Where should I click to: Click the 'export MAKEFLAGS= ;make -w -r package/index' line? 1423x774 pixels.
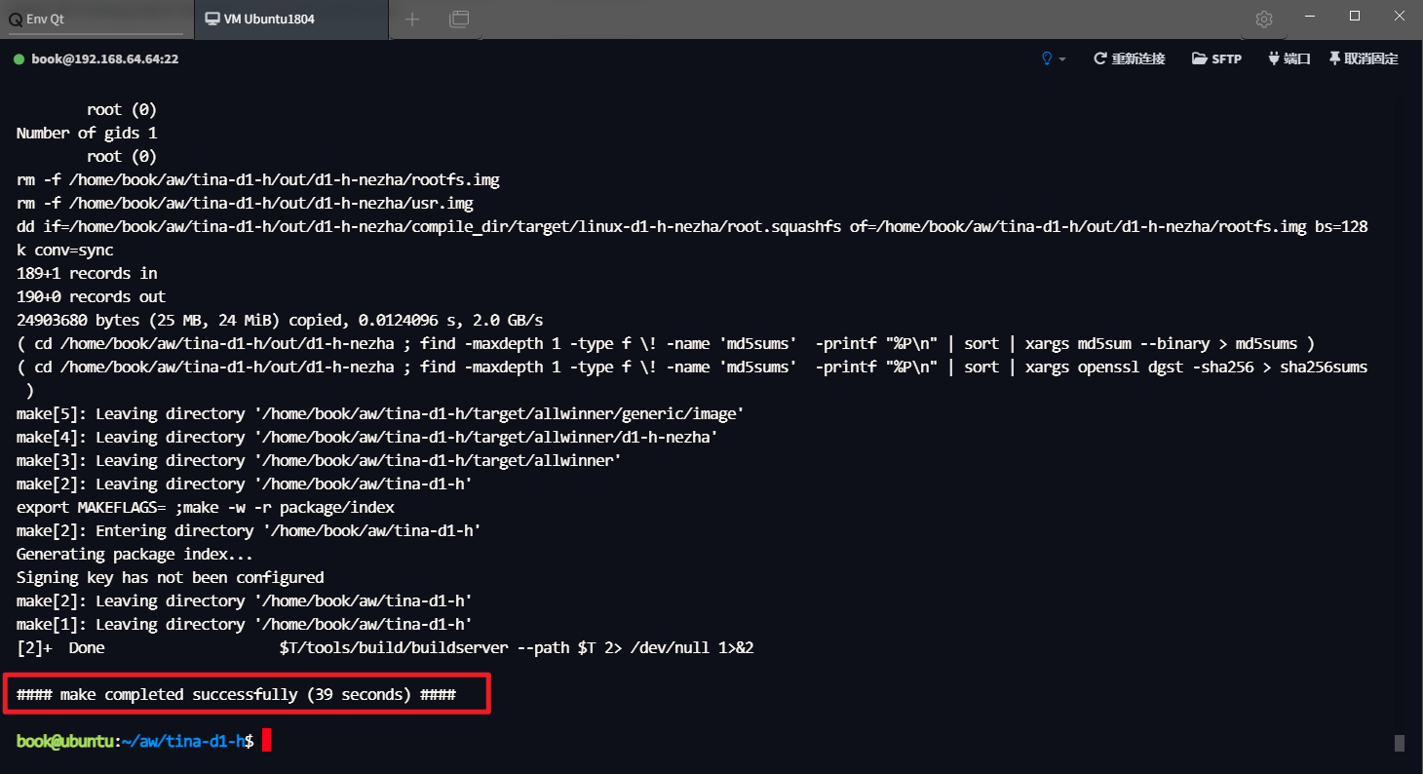tap(205, 508)
